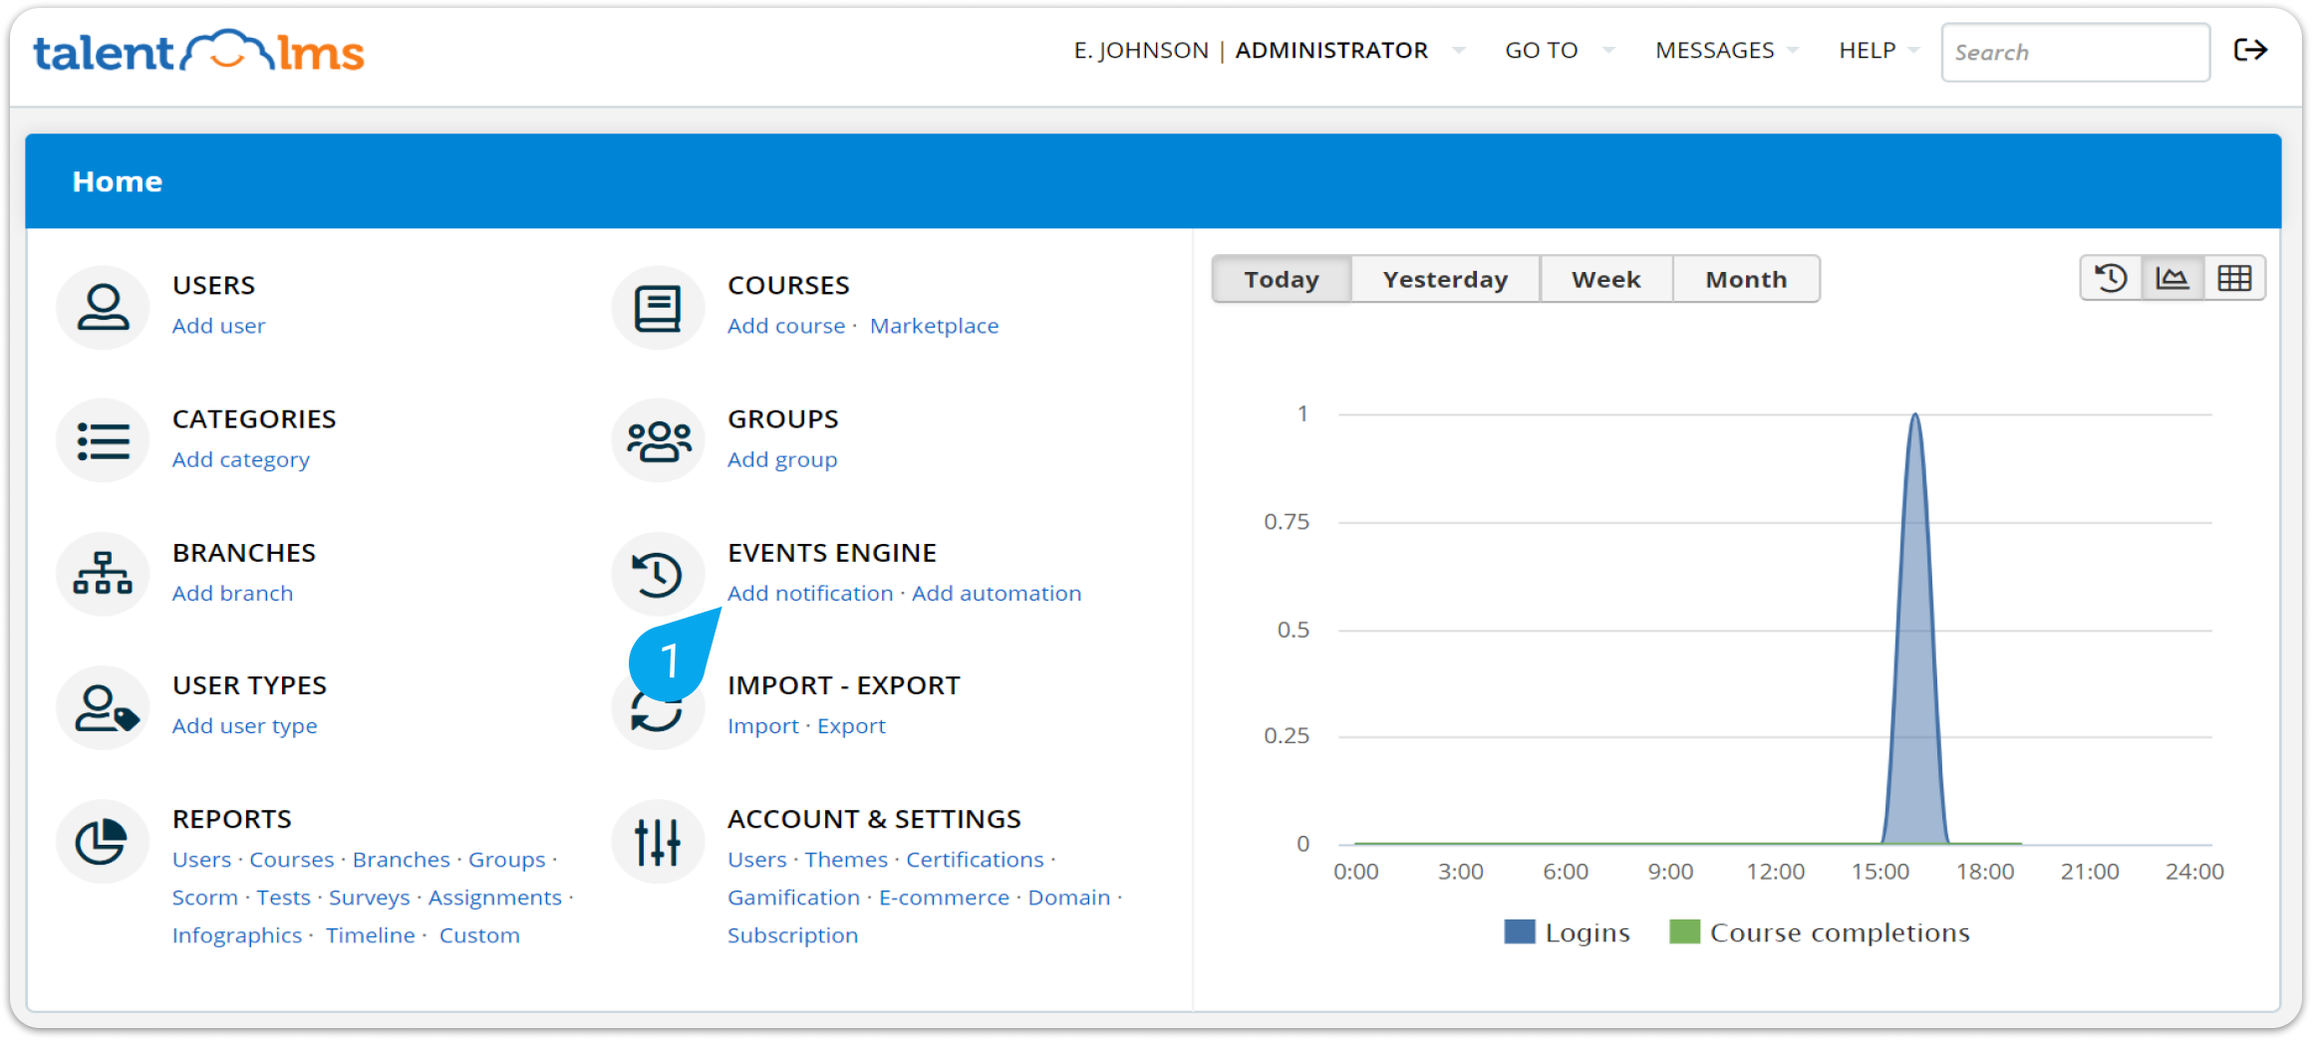Open the Custom report link
This screenshot has height=1040, width=2312.
[x=479, y=935]
